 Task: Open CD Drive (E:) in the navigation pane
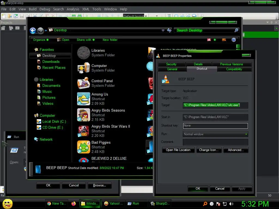[53, 128]
